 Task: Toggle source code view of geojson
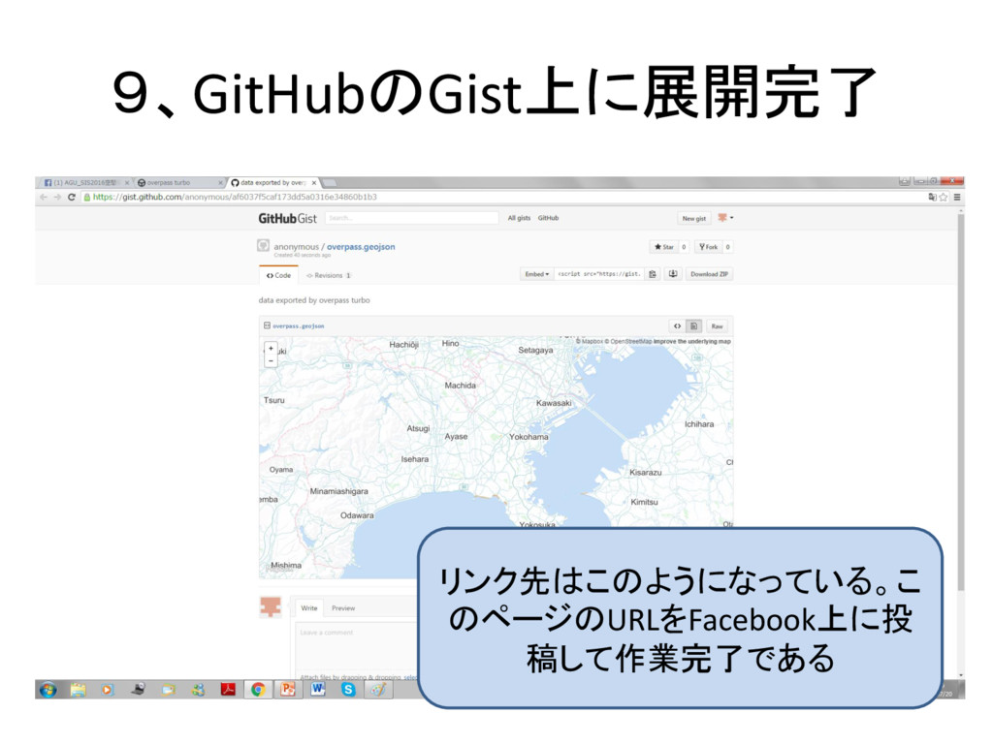[x=677, y=326]
